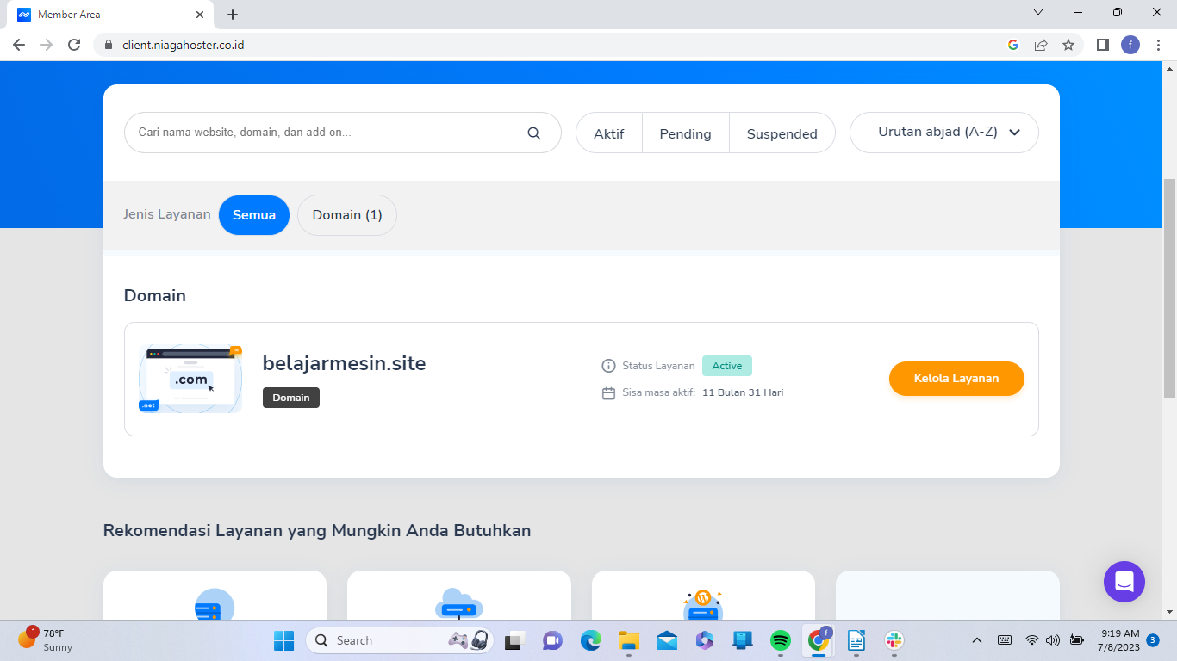The height and width of the screenshot is (661, 1177).
Task: Click the Kelola Layanan button
Action: tap(956, 378)
